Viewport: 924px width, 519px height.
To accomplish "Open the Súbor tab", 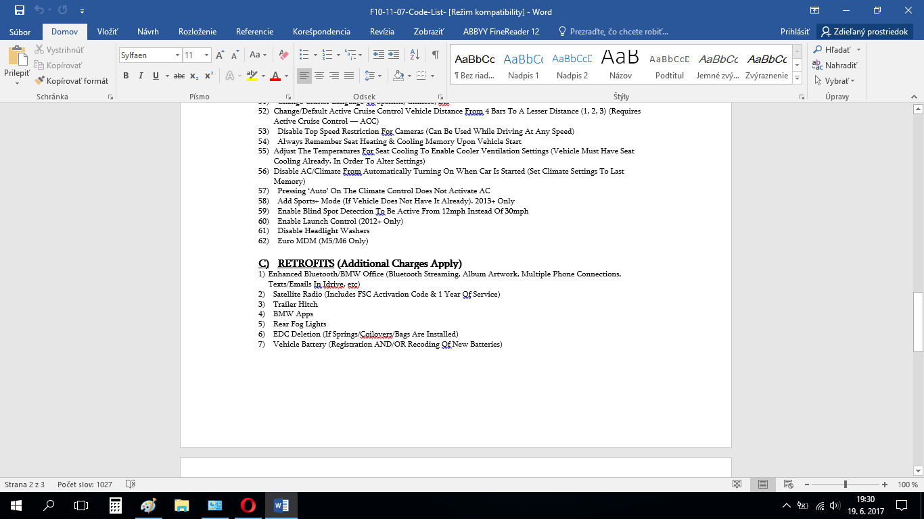I will pyautogui.click(x=20, y=32).
